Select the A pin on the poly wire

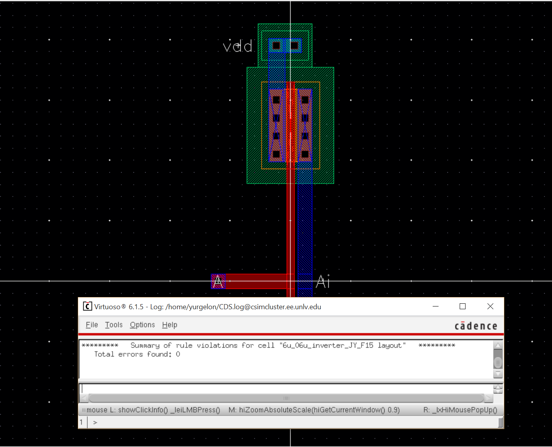click(x=218, y=281)
